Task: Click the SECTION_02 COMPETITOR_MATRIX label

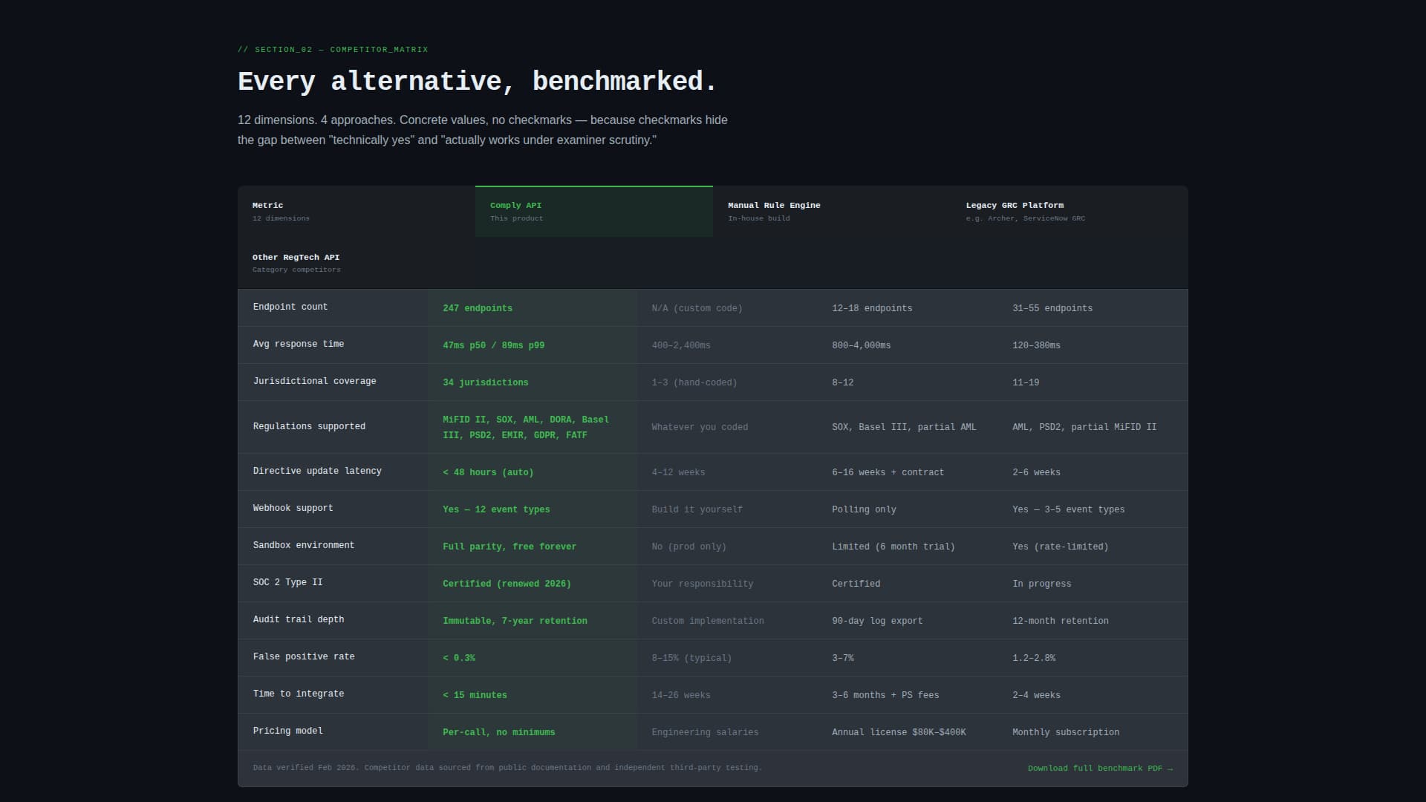Action: coord(333,49)
